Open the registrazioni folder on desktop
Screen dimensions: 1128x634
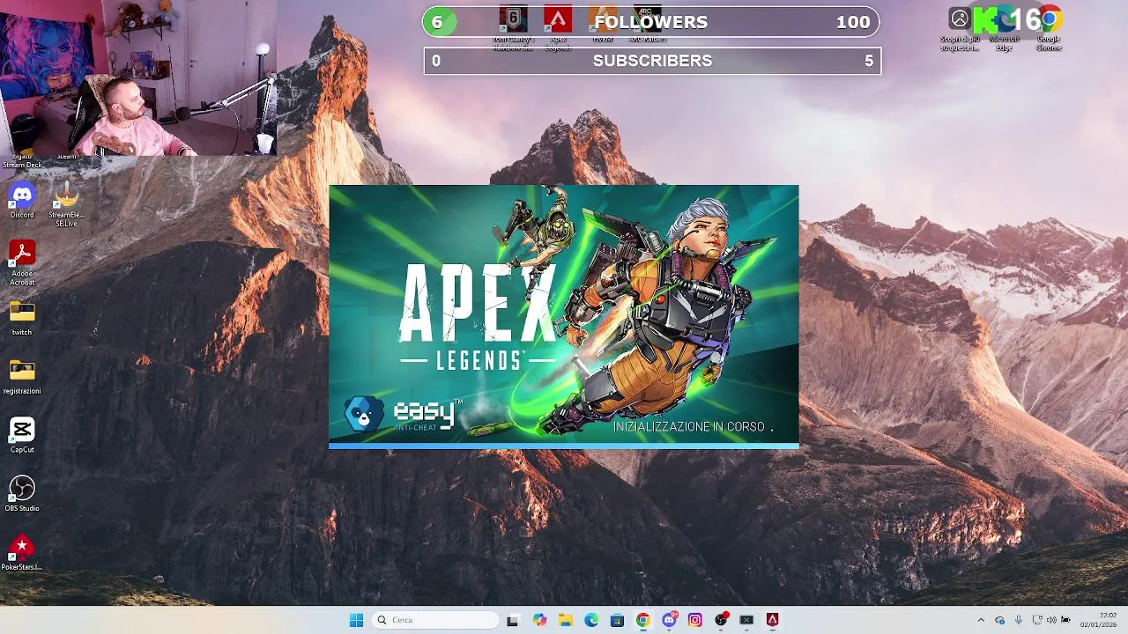tap(22, 377)
